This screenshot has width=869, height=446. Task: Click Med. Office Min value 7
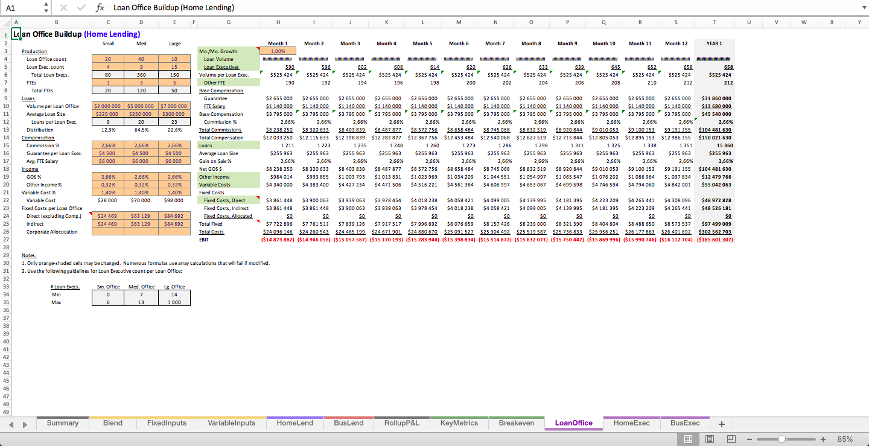pos(141,295)
